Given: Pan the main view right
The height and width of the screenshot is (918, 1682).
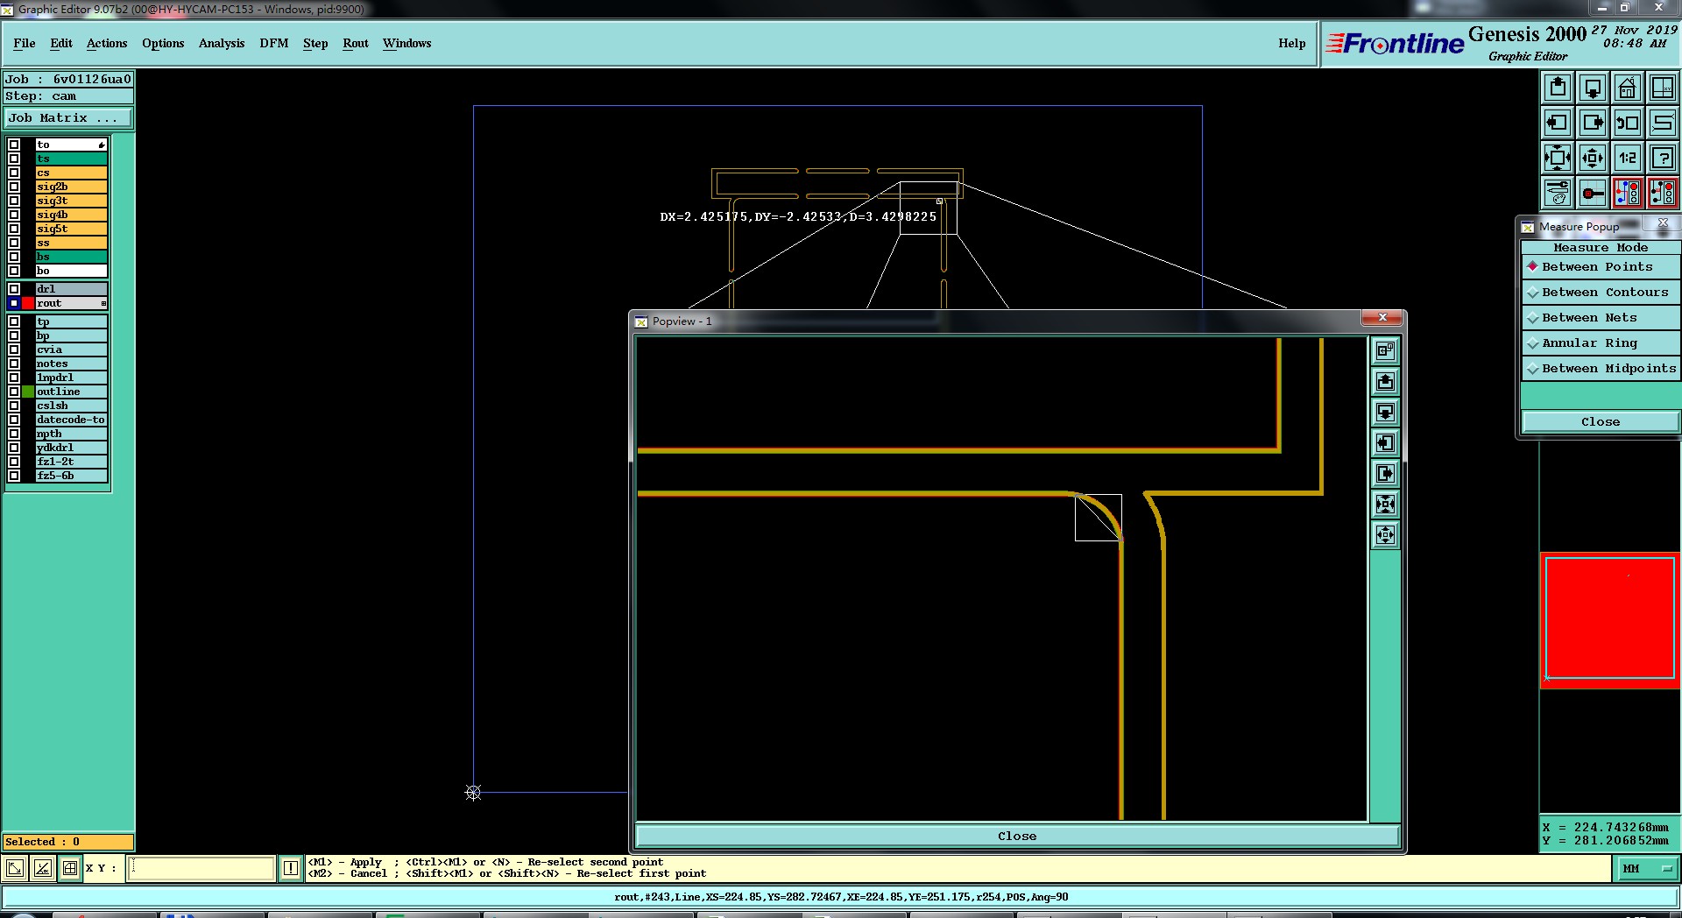Looking at the screenshot, I should [1593, 123].
